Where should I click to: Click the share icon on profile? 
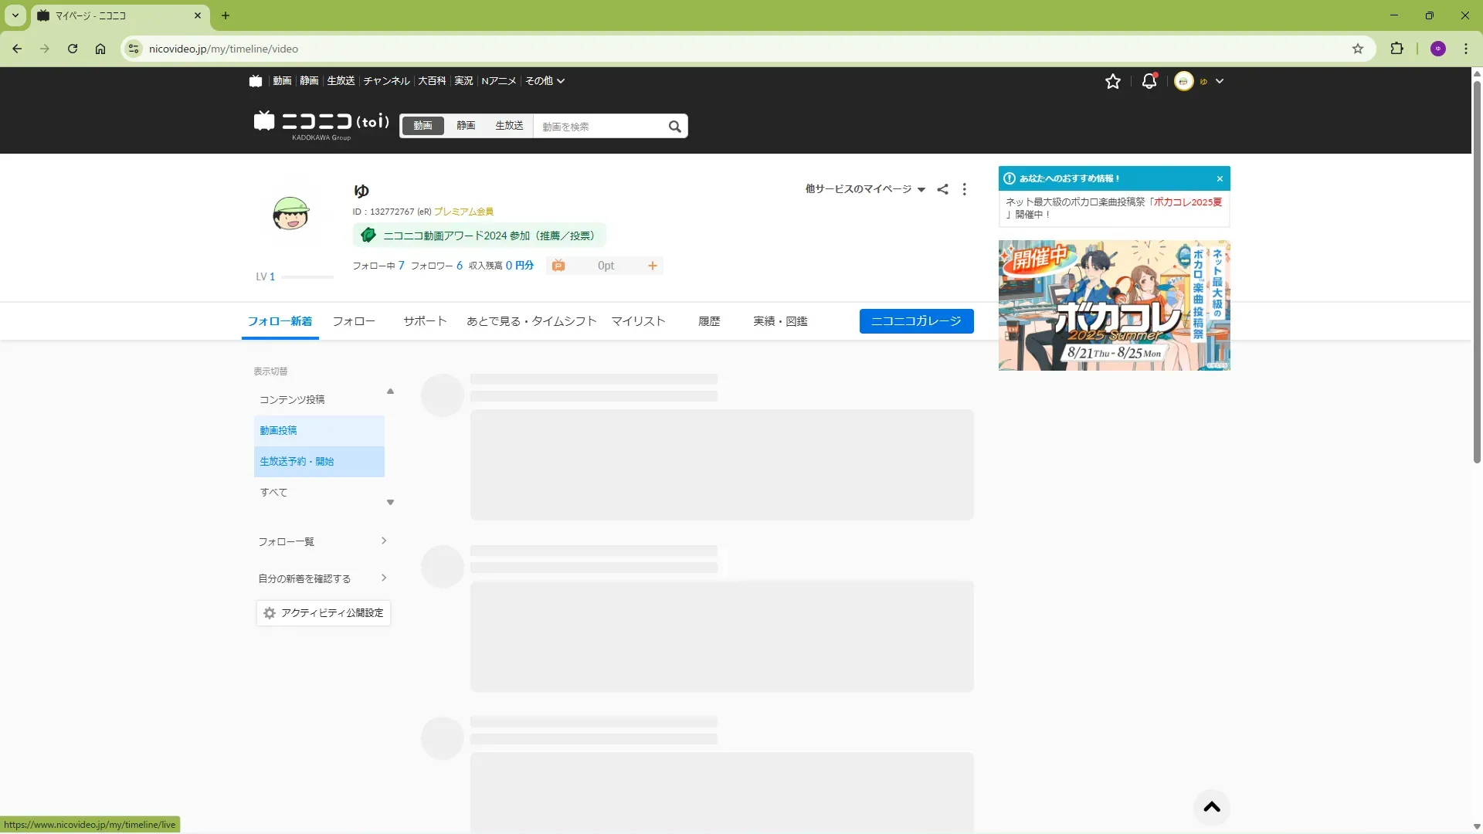pyautogui.click(x=942, y=189)
